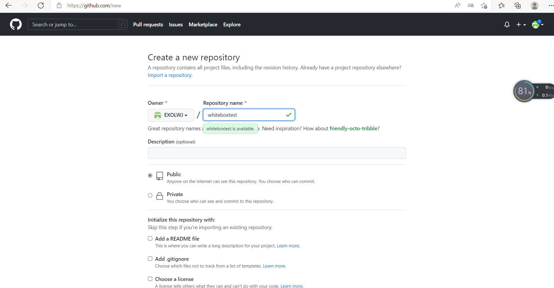Click the 'whiteboxtest is available.' message
Screen dimensions: 554x288
point(230,129)
